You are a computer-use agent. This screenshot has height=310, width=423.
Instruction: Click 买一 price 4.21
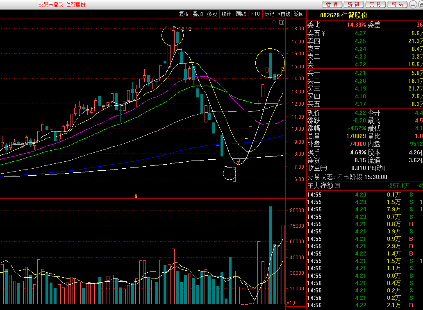360,73
